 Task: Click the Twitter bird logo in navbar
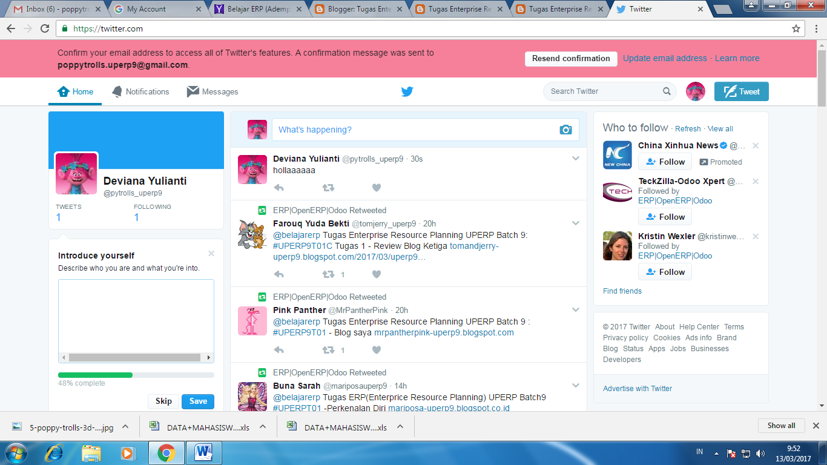(407, 91)
